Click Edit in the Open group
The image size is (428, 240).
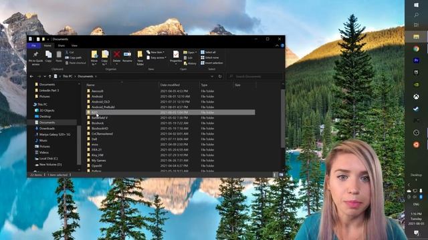pyautogui.click(x=189, y=58)
